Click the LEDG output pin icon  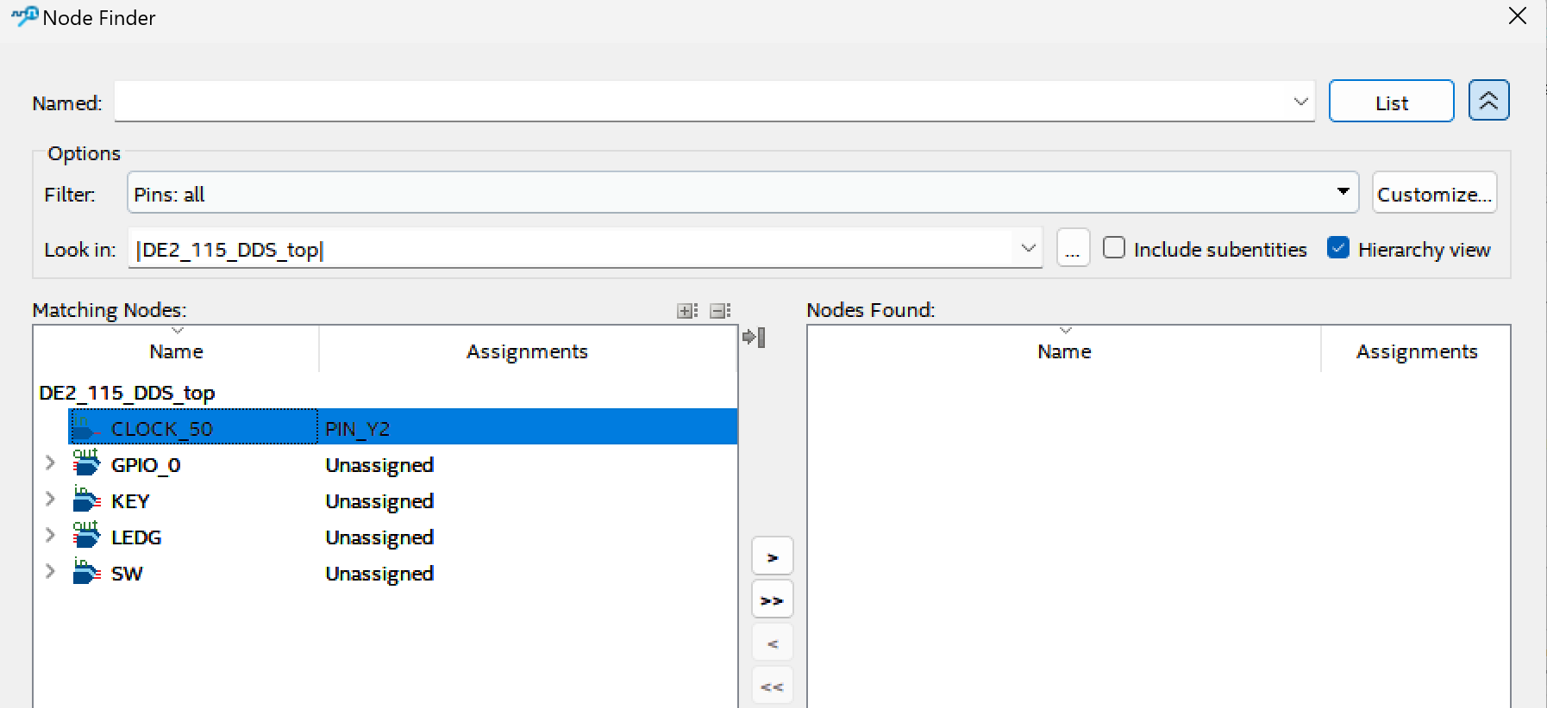[x=86, y=536]
